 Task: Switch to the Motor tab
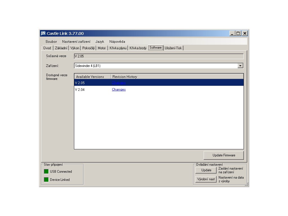tap(102, 48)
